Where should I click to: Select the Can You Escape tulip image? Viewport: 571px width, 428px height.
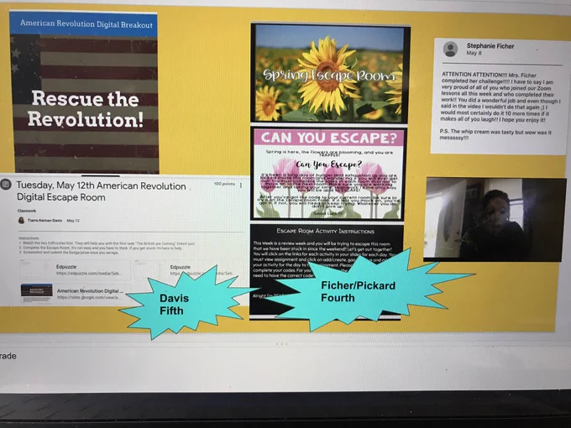coord(328,173)
